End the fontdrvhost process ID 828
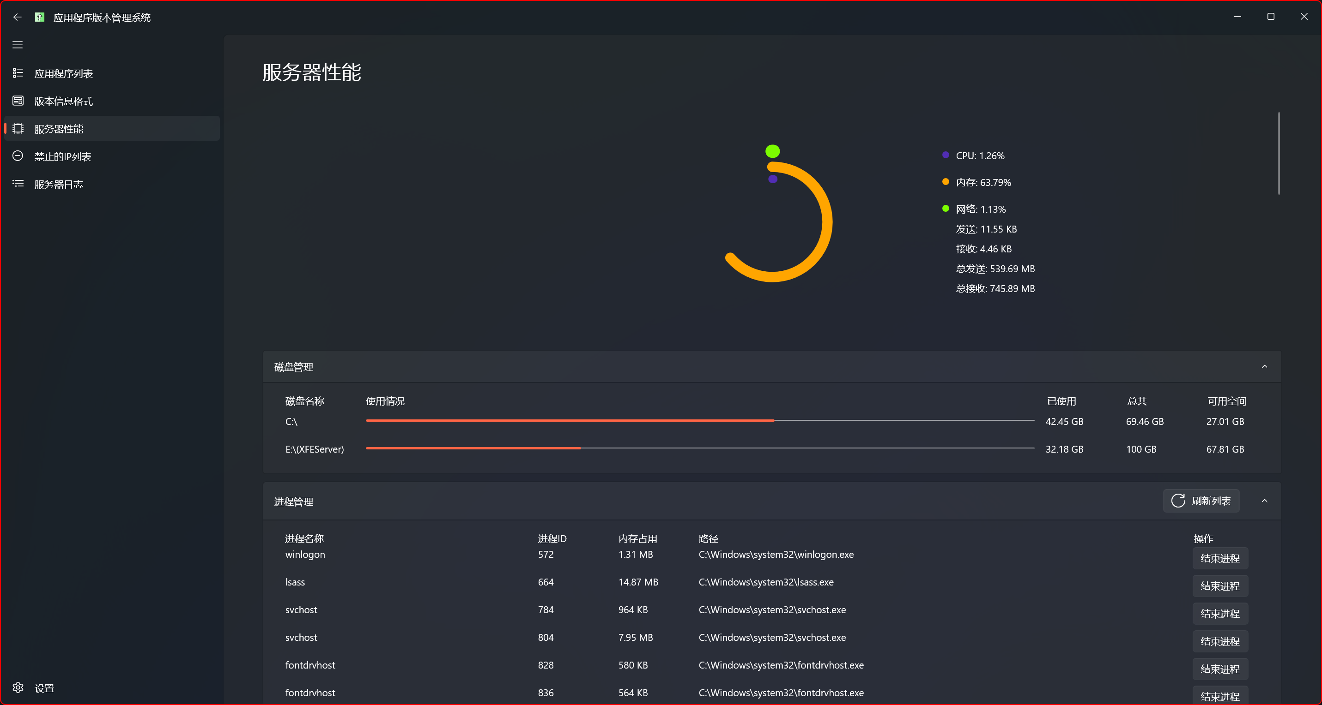Screen dimensions: 1322x705 [1220, 669]
